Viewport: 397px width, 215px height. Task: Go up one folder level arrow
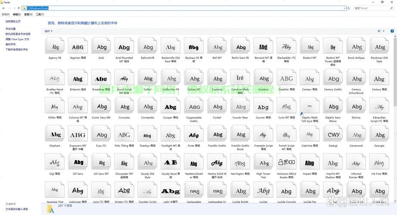[x=19, y=8]
